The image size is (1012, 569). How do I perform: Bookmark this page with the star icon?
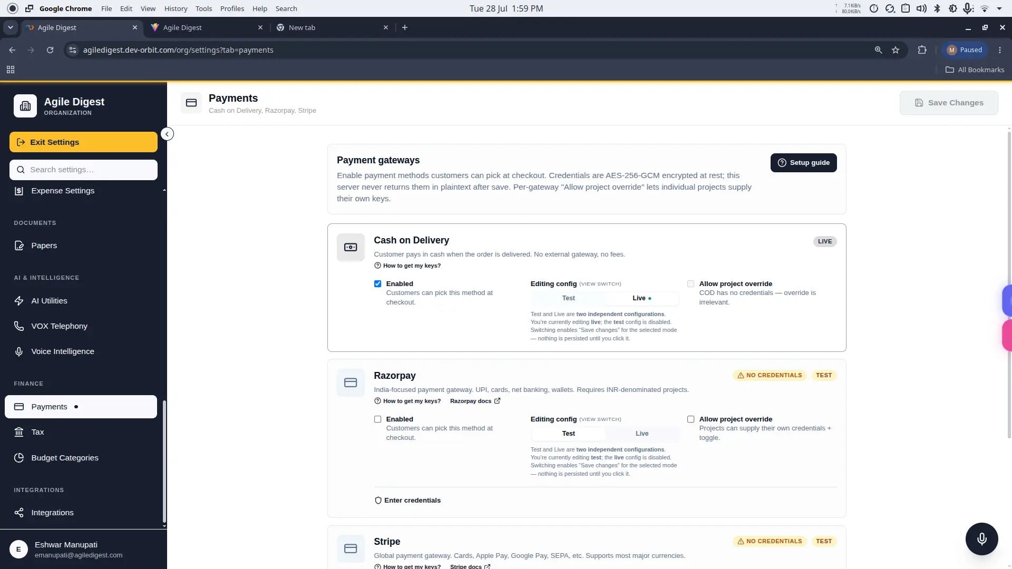coord(896,50)
